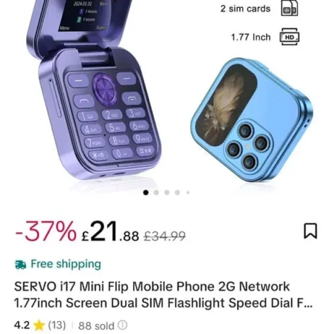Tap the £21.88 price
Image resolution: width=334 pixels, height=334 pixels.
pyautogui.click(x=110, y=232)
